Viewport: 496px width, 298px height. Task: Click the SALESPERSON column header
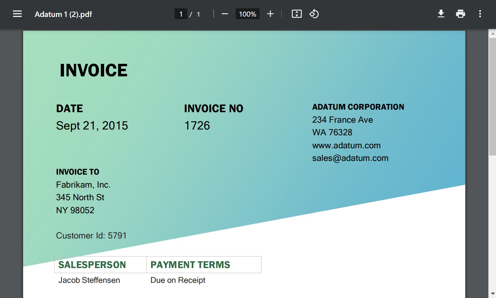92,265
